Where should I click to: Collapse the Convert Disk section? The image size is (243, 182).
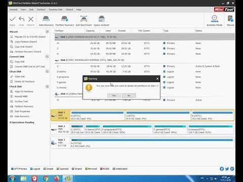pyautogui.click(x=47, y=57)
